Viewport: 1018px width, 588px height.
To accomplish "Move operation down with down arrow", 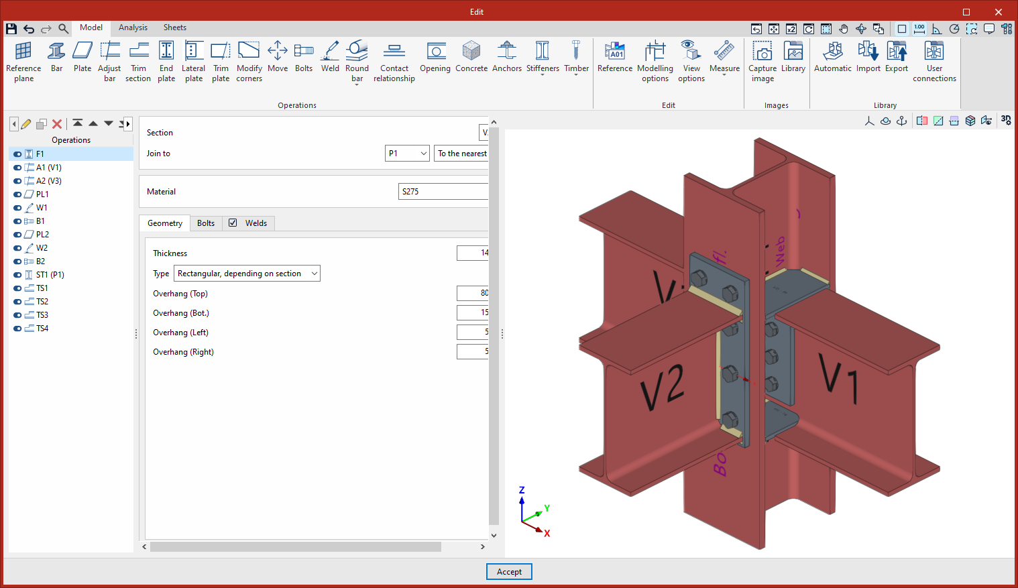I will tap(109, 124).
